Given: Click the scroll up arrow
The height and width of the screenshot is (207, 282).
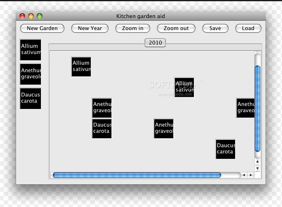Looking at the screenshot, I should (258, 162).
